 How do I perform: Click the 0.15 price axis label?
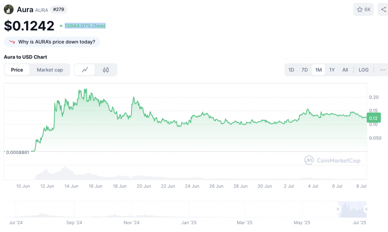point(373,111)
